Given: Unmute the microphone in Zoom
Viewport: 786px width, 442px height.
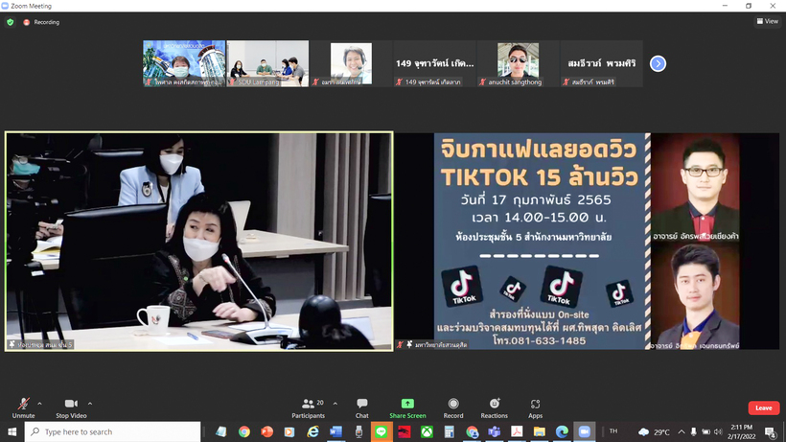Looking at the screenshot, I should tap(23, 407).
